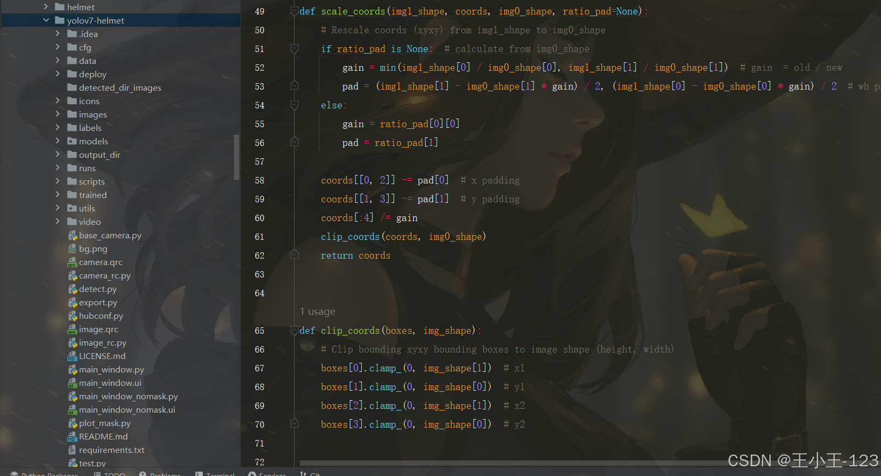
Task: Click the README.md markdown file icon
Action: tap(73, 437)
